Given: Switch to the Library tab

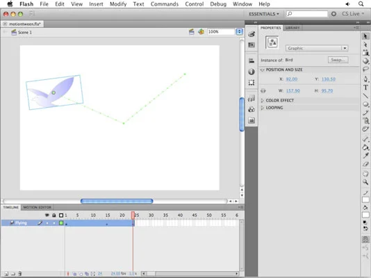Looking at the screenshot, I should [x=292, y=28].
